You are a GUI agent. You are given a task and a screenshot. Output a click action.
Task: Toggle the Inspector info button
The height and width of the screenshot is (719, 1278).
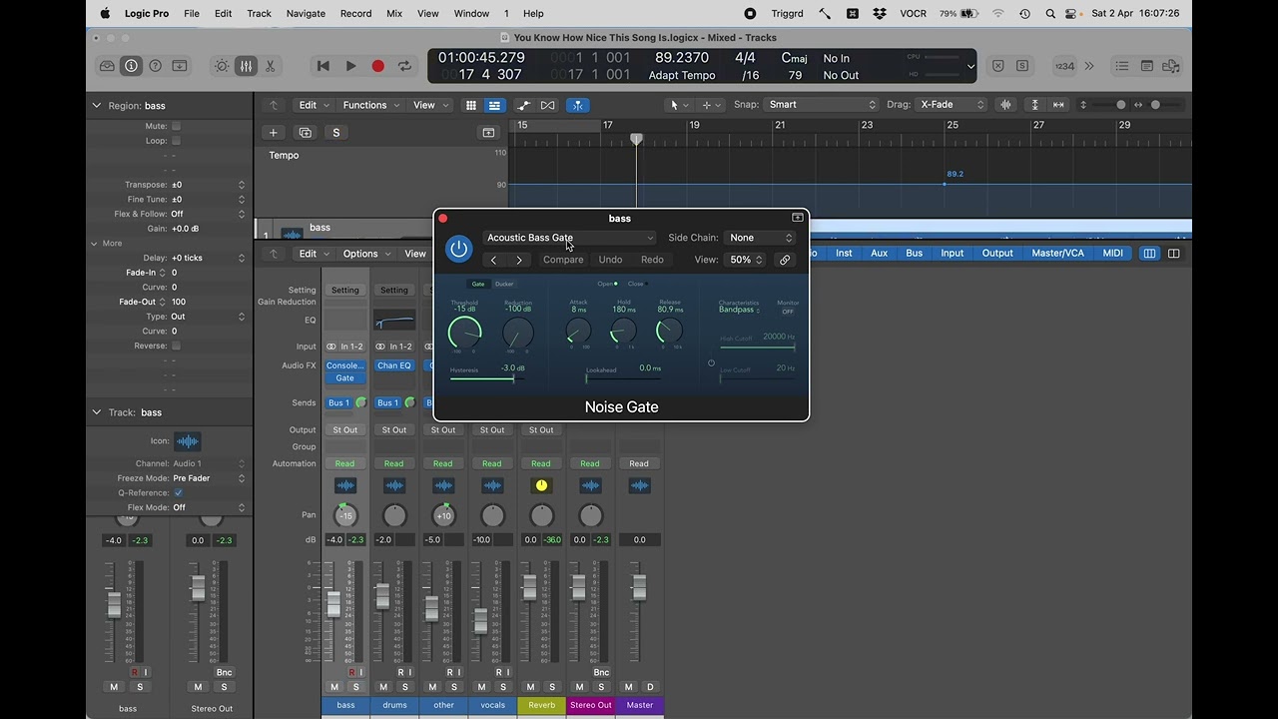tap(131, 66)
